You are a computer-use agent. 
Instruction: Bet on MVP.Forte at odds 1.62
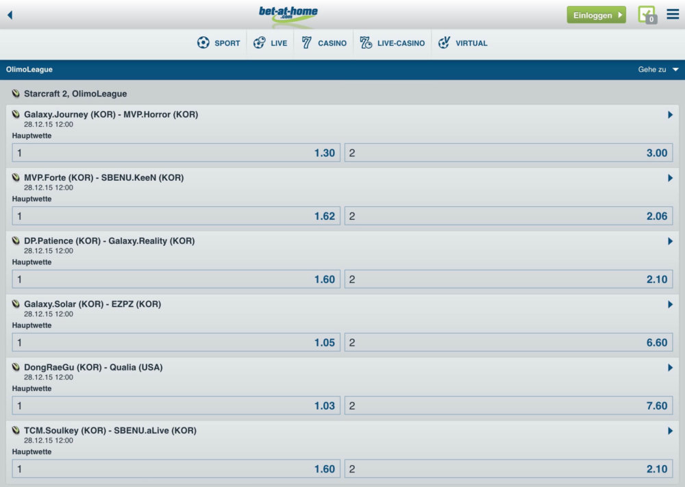tap(176, 216)
